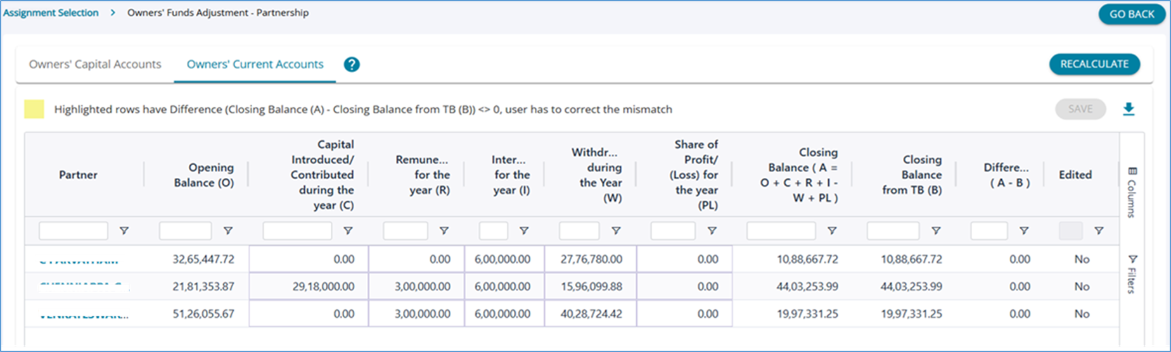Open the Difference column filter funnel icon
1171x352 pixels.
(x=1024, y=231)
